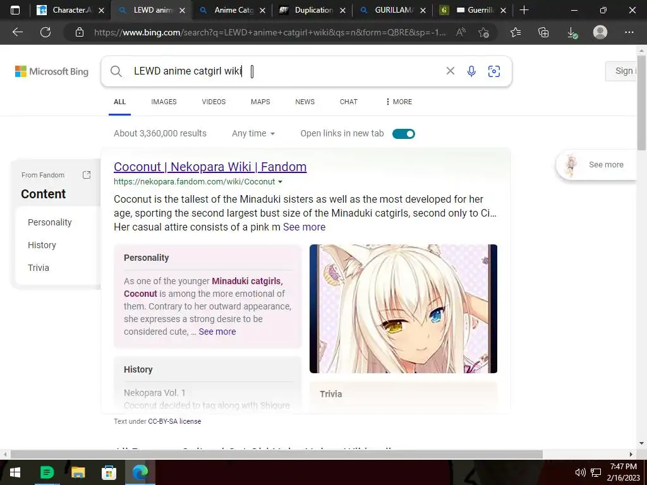Select the ALL search tab
The height and width of the screenshot is (485, 647).
point(119,102)
